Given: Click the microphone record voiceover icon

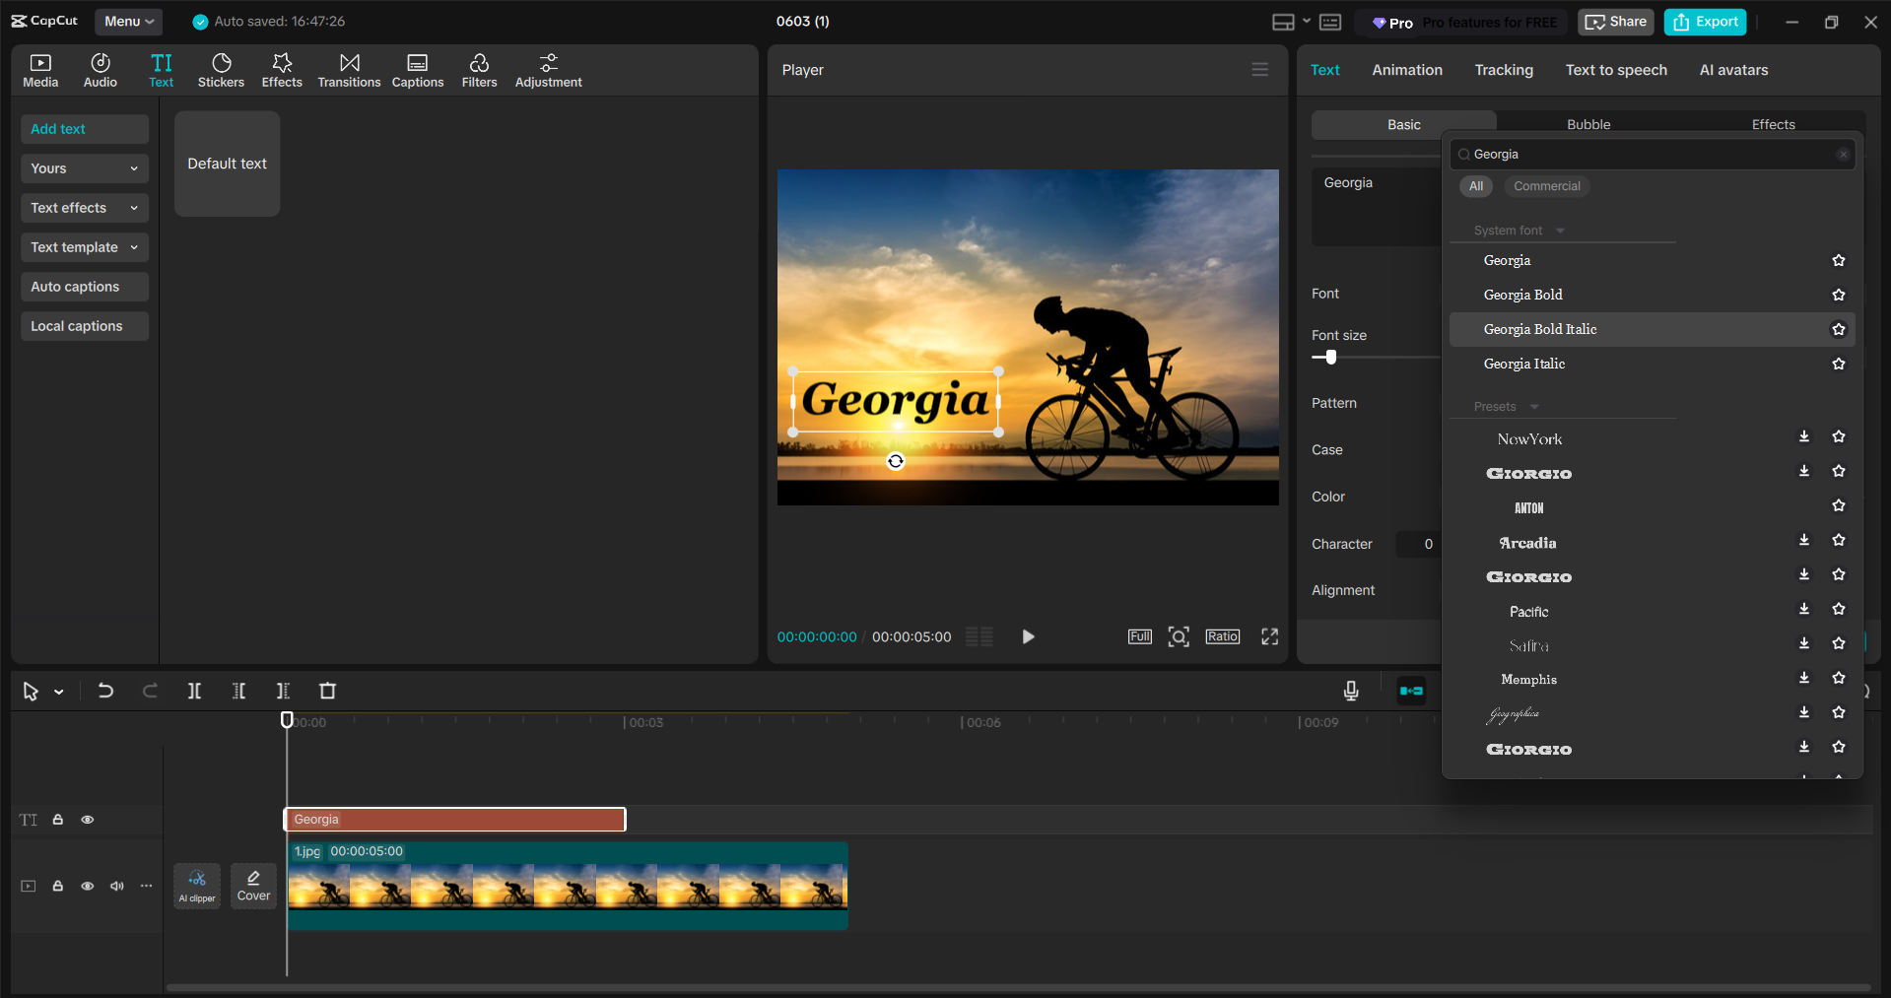Looking at the screenshot, I should point(1351,691).
